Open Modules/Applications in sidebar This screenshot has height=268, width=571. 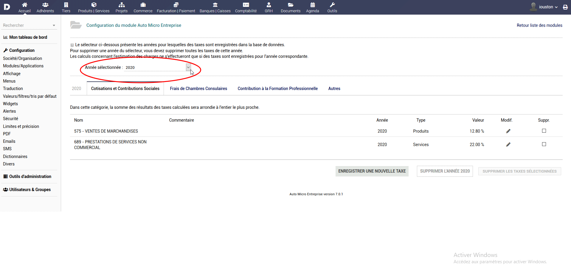(23, 66)
